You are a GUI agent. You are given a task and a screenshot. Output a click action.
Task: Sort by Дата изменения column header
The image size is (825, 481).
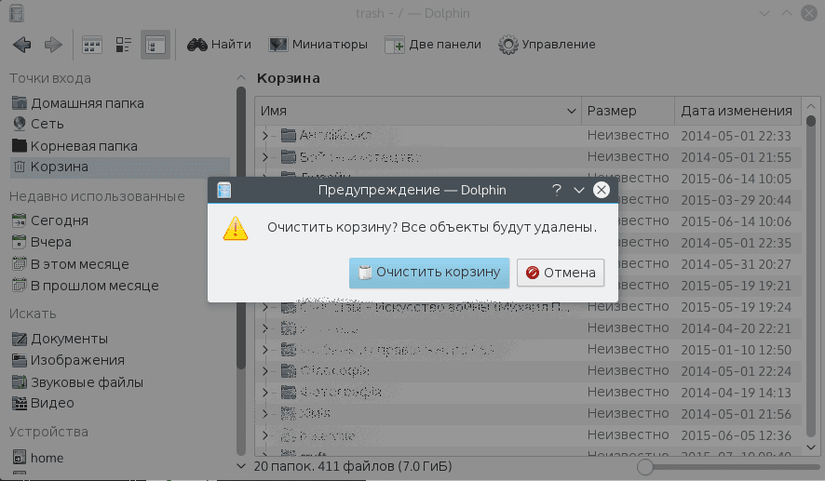pyautogui.click(x=737, y=111)
